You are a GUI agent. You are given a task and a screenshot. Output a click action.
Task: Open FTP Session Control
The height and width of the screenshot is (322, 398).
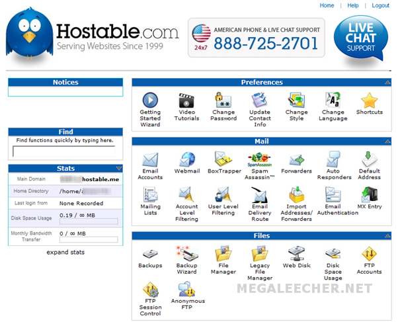point(150,299)
